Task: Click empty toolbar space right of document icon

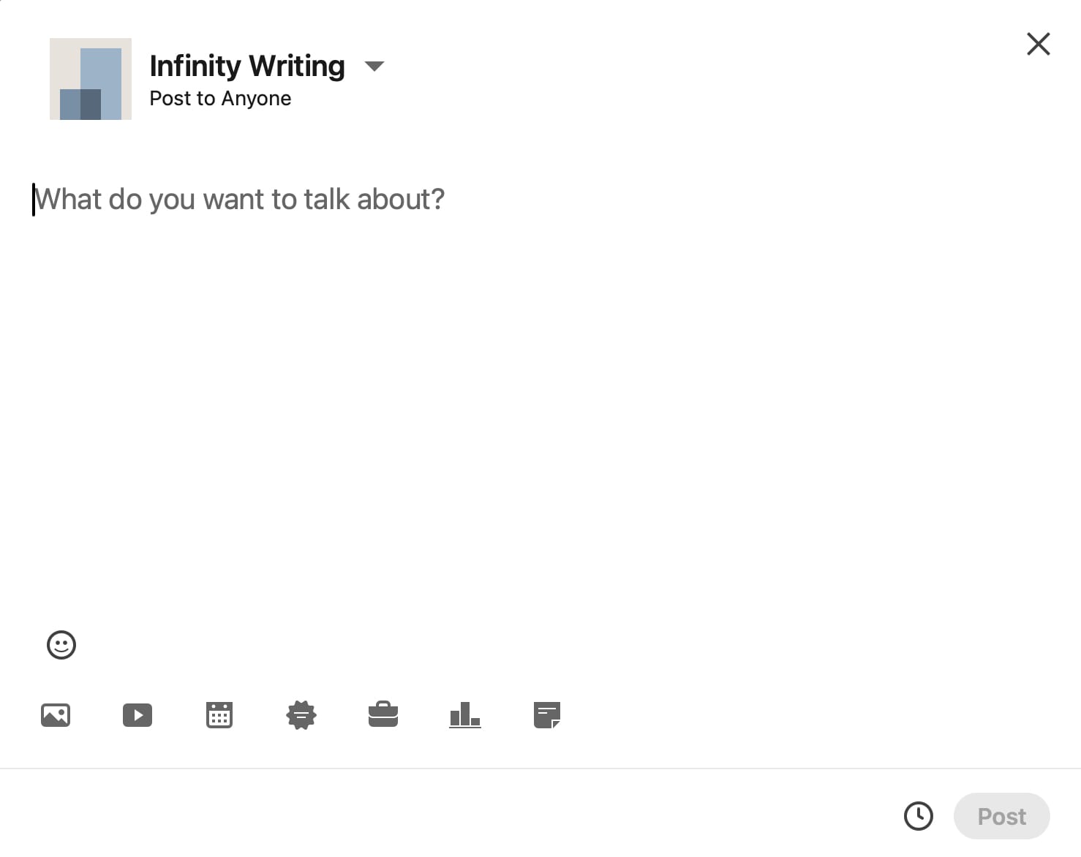Action: (x=805, y=714)
